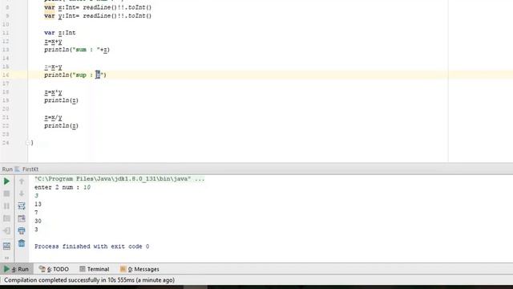Click the 'enter 2 num : 10' console line

tap(63, 187)
